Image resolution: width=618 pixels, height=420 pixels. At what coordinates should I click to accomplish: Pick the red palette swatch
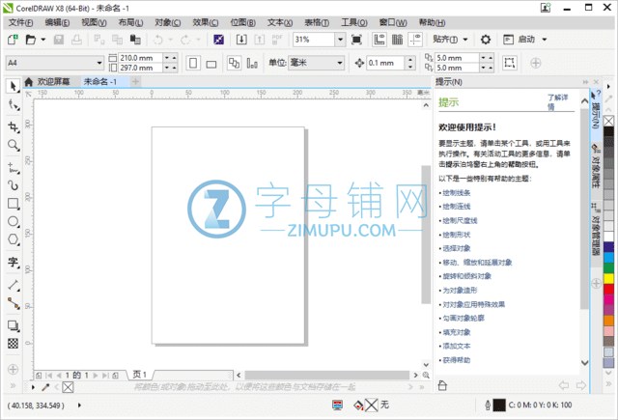[608, 290]
